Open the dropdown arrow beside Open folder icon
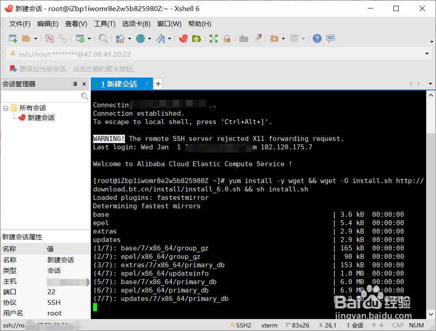 (35, 39)
